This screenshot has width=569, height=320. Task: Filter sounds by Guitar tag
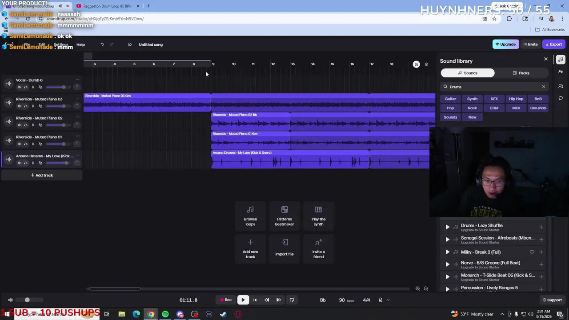click(450, 99)
